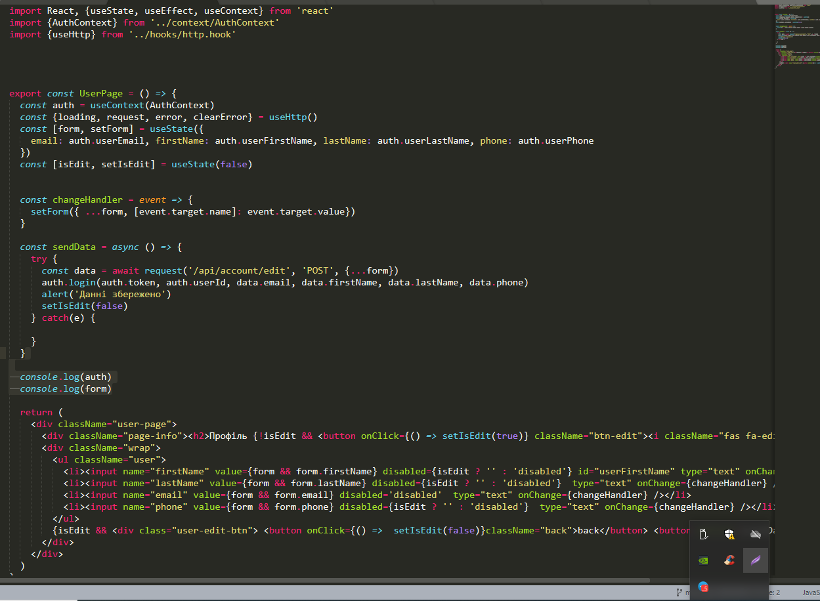Screen dimensions: 820x601
Task: Click the Safely Remove Hardware USB tray icon
Action: point(702,534)
